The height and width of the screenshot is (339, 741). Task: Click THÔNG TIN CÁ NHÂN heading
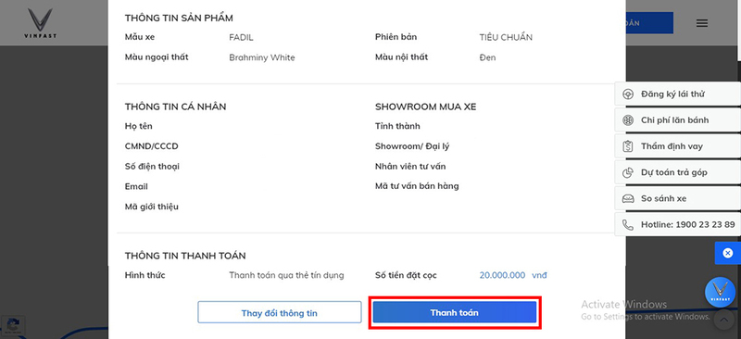point(175,107)
